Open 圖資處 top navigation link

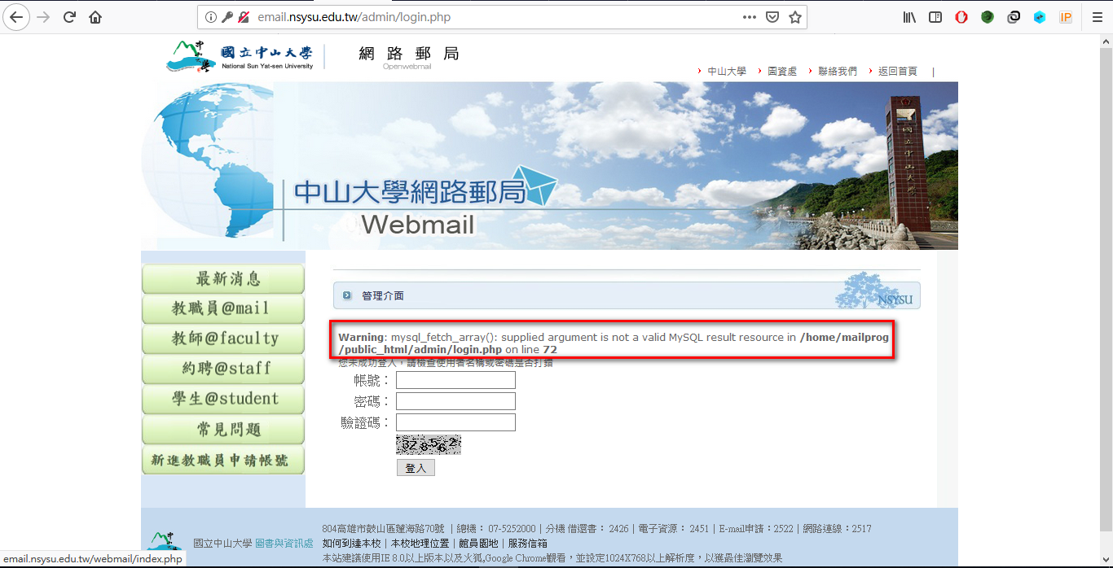tap(782, 72)
